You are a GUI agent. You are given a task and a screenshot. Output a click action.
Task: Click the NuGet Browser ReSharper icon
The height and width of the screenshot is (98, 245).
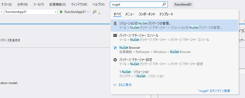point(115,48)
